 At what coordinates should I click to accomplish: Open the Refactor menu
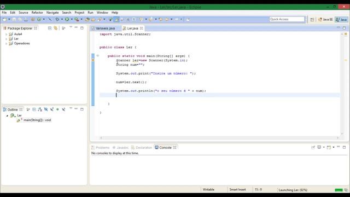click(37, 13)
